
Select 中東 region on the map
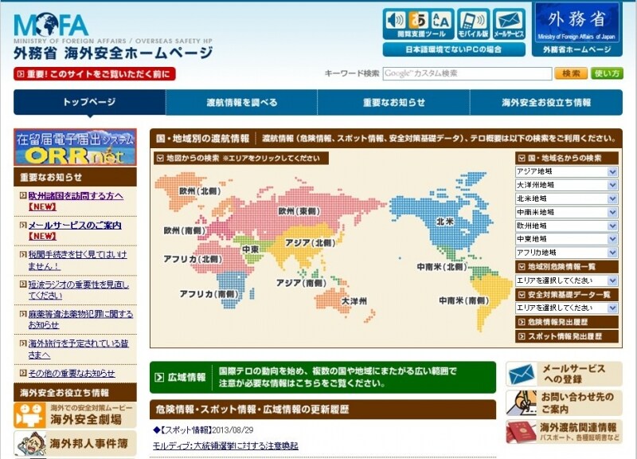(250, 249)
